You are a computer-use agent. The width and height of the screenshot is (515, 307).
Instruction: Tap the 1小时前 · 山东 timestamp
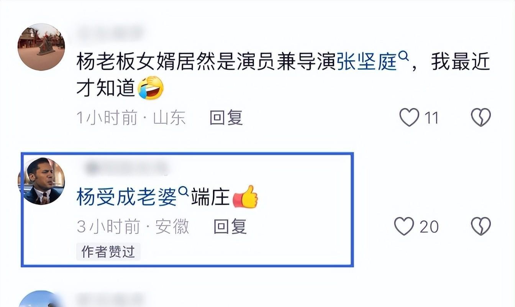pyautogui.click(x=131, y=118)
